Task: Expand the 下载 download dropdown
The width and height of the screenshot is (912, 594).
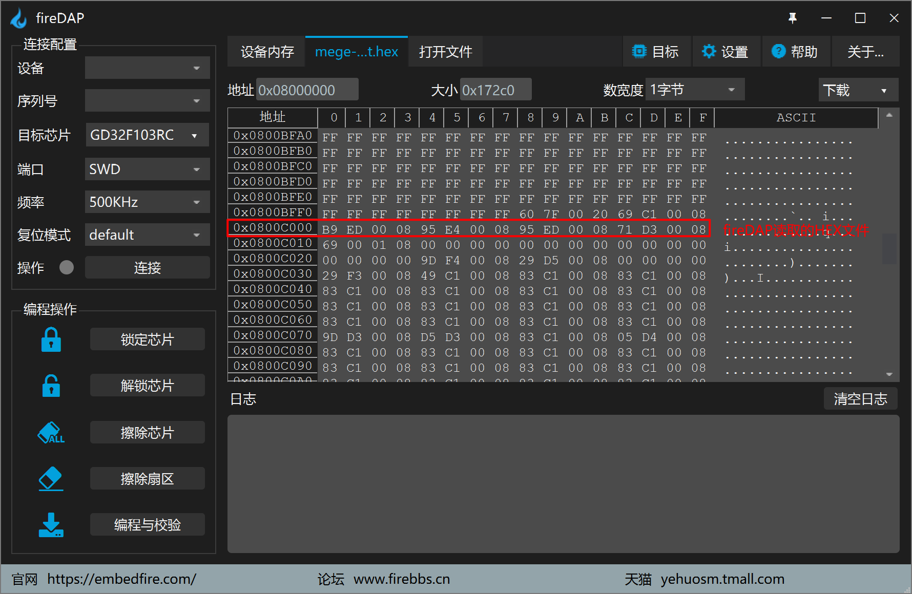Action: click(x=884, y=91)
